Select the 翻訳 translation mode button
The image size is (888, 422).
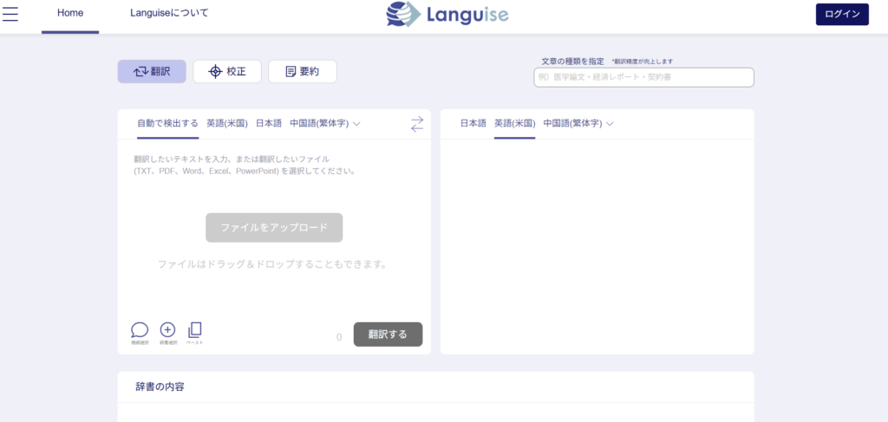pos(152,72)
